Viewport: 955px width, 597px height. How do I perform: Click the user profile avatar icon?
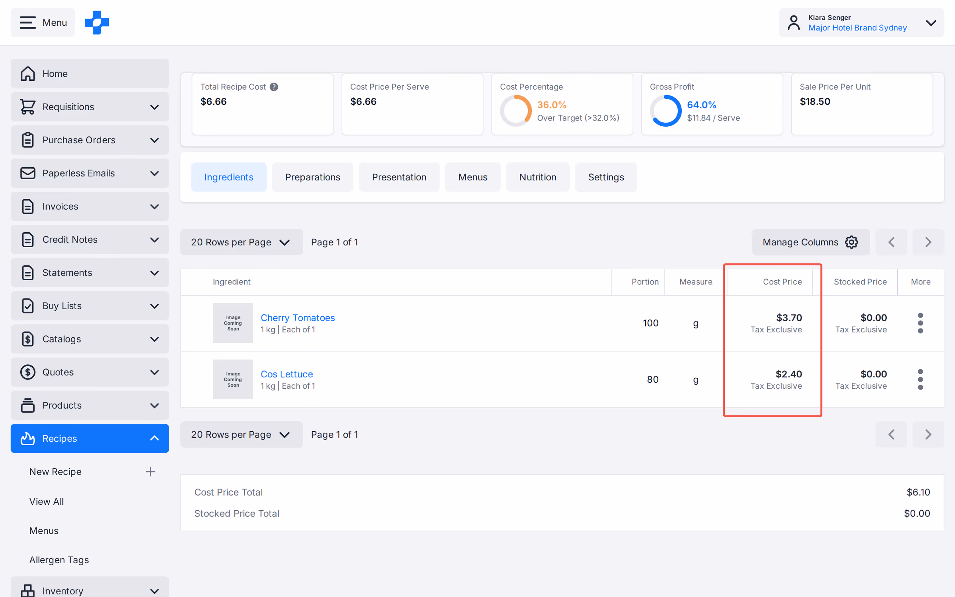tap(794, 22)
